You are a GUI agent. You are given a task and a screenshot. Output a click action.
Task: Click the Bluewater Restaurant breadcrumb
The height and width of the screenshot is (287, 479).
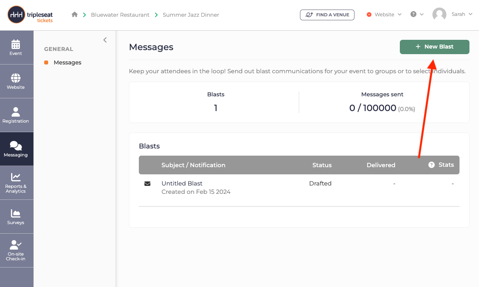120,15
